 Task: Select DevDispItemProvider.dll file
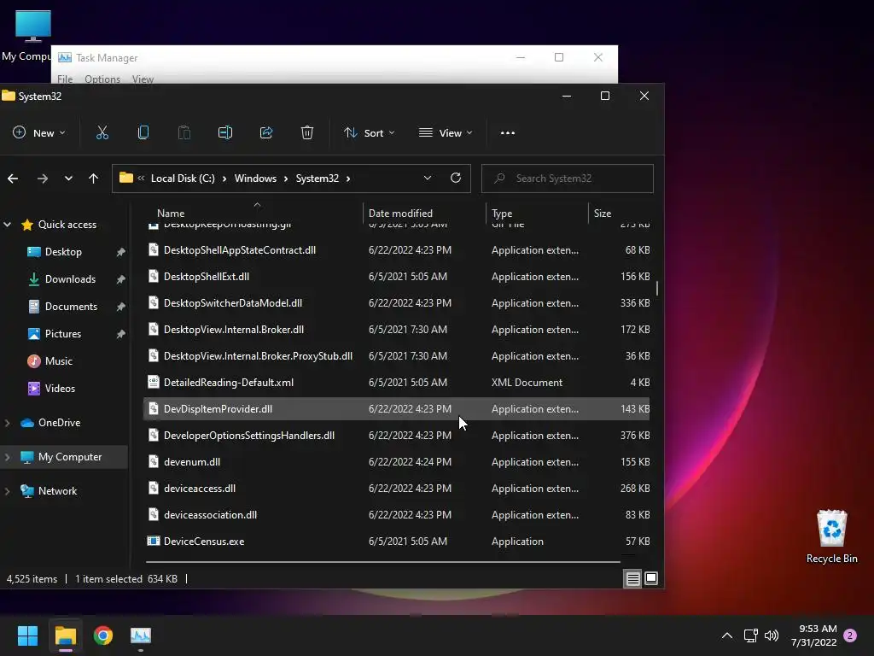tap(396, 409)
